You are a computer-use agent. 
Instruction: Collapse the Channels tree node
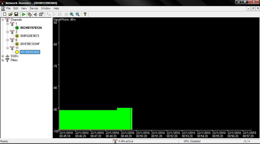click(x=3, y=20)
